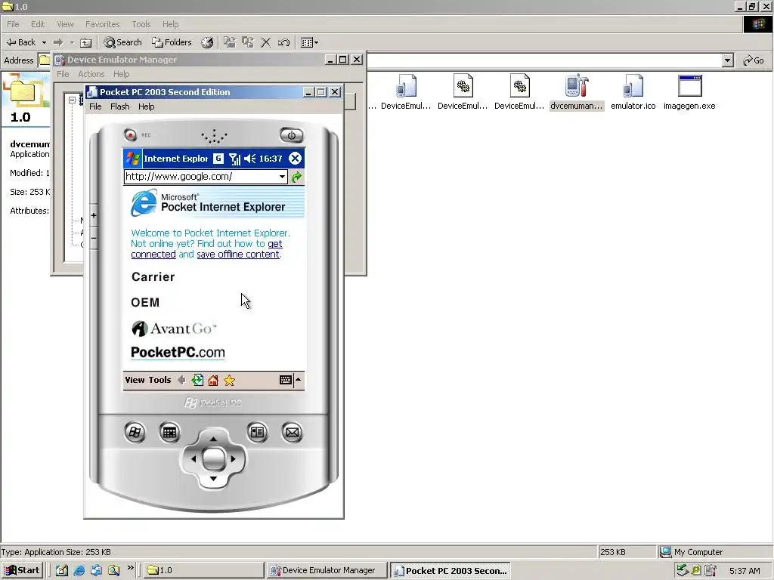Tap the signal strength antenna icon
This screenshot has height=580, width=774.
234,159
